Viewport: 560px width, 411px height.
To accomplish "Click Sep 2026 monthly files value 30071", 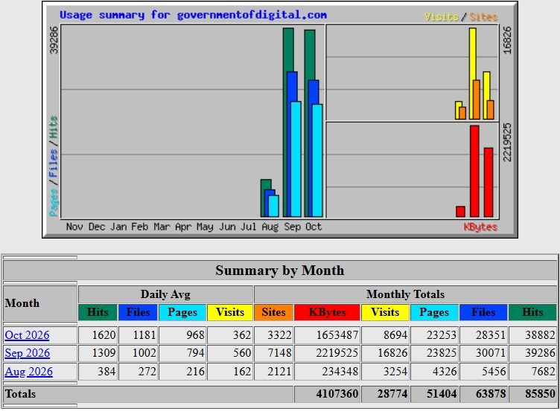I will 491,353.
